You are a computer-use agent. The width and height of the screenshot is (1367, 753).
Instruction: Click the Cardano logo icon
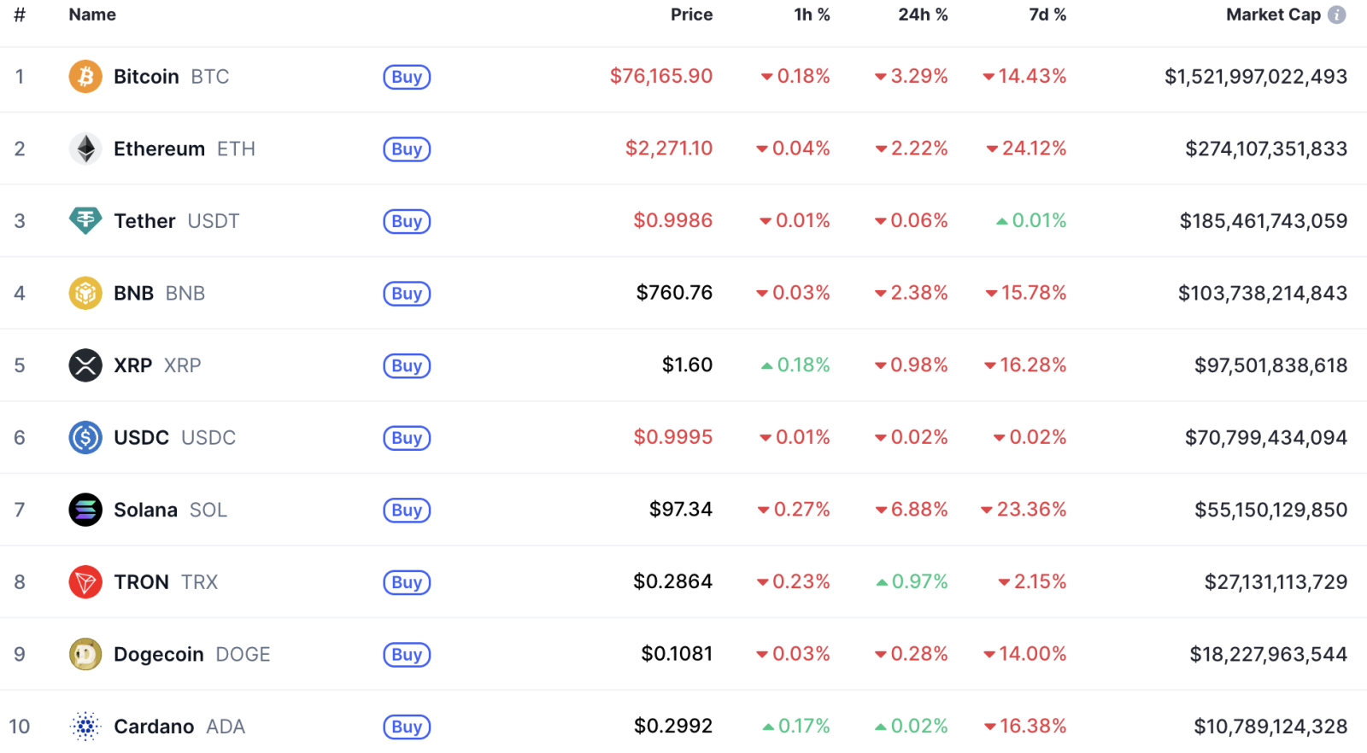tap(85, 727)
